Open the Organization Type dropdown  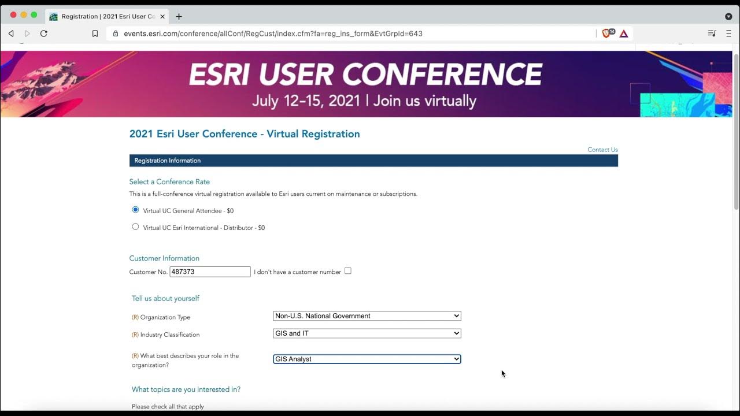click(367, 316)
